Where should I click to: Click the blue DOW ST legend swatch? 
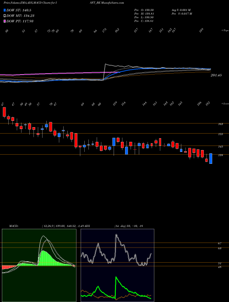[5, 11]
